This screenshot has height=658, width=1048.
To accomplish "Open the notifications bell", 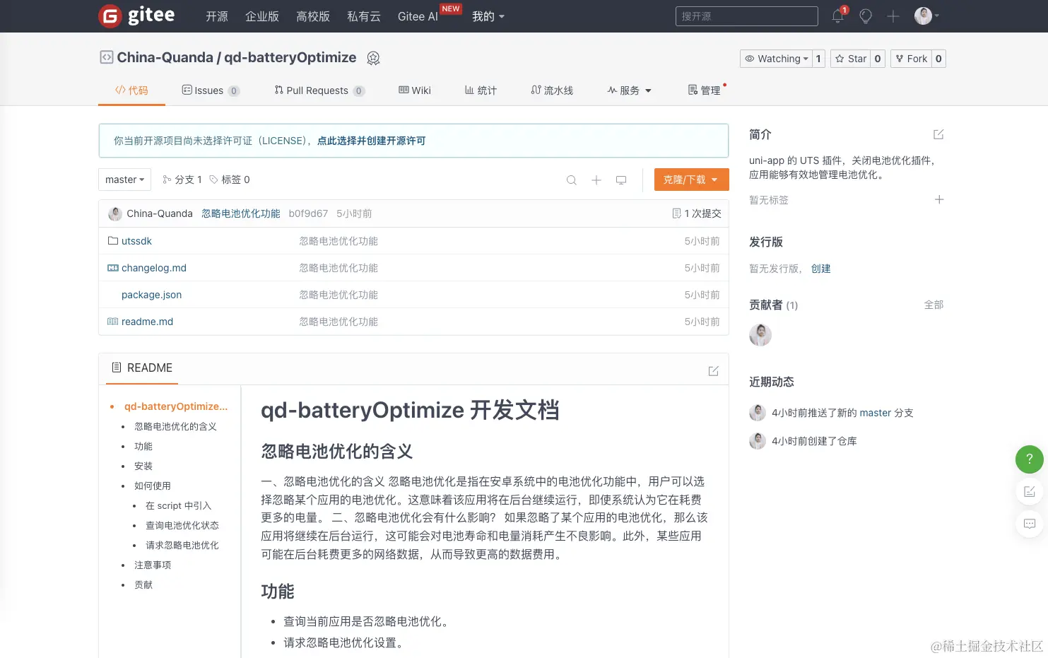I will coord(838,16).
